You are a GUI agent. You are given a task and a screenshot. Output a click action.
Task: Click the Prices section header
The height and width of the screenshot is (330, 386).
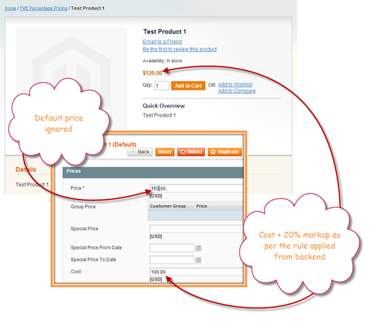pos(153,173)
